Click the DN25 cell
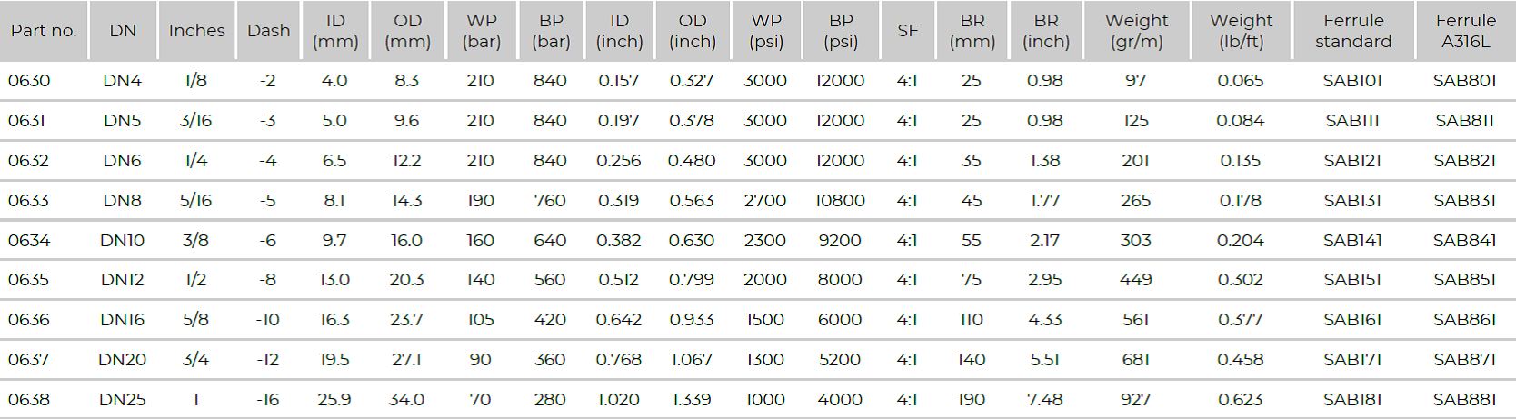 [122, 400]
